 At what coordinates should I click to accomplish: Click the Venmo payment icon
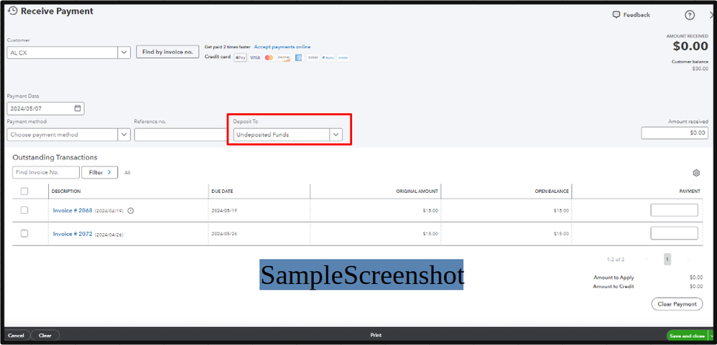pyautogui.click(x=343, y=57)
